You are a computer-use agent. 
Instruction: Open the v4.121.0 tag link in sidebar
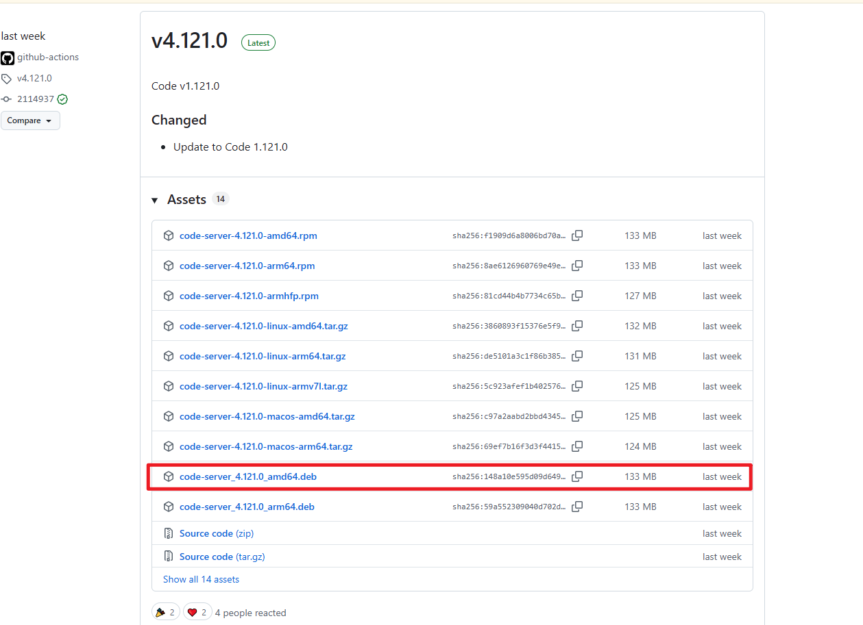(x=34, y=79)
